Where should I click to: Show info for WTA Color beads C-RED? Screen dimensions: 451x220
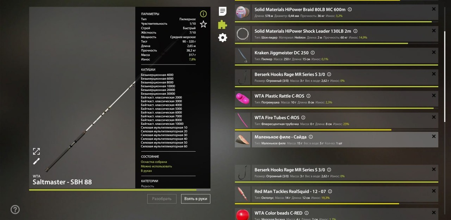[x=307, y=213]
